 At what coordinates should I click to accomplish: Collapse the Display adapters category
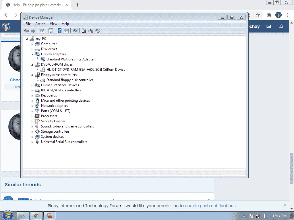[x=32, y=54]
